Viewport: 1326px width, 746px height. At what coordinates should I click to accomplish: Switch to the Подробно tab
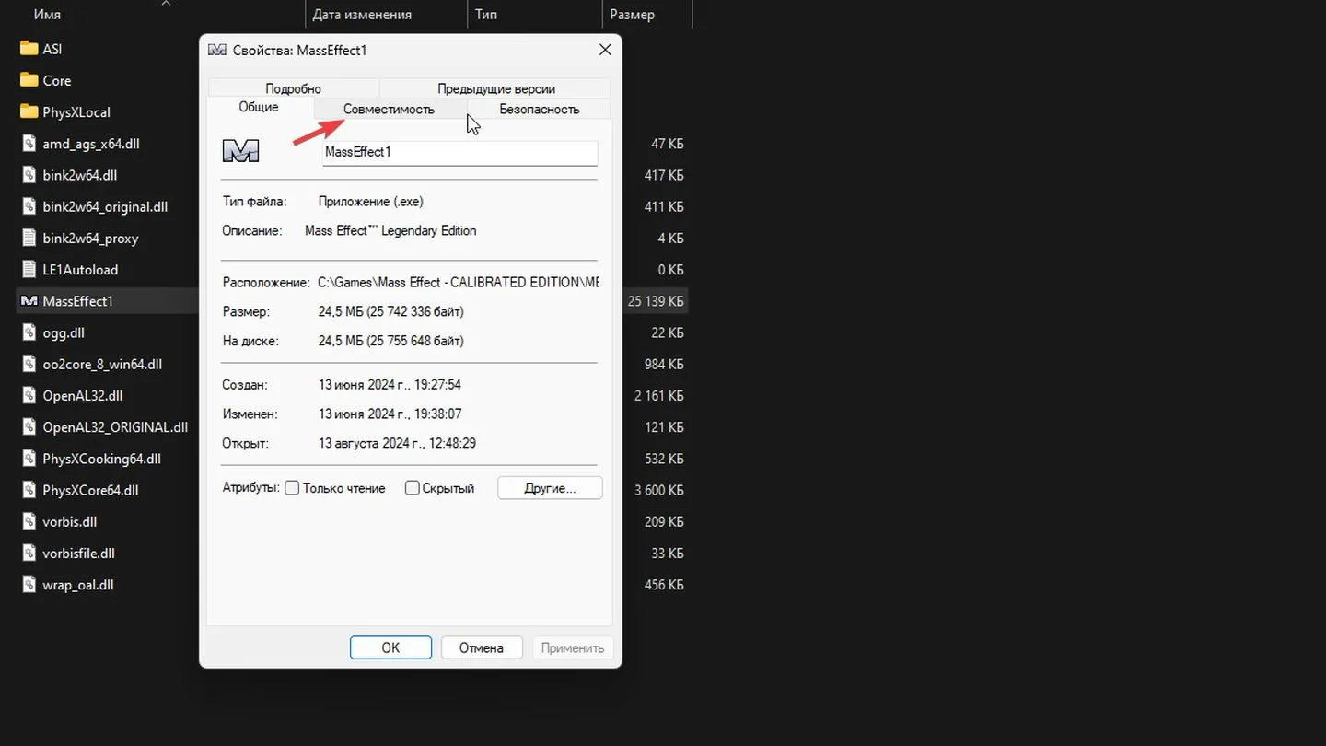pos(293,88)
